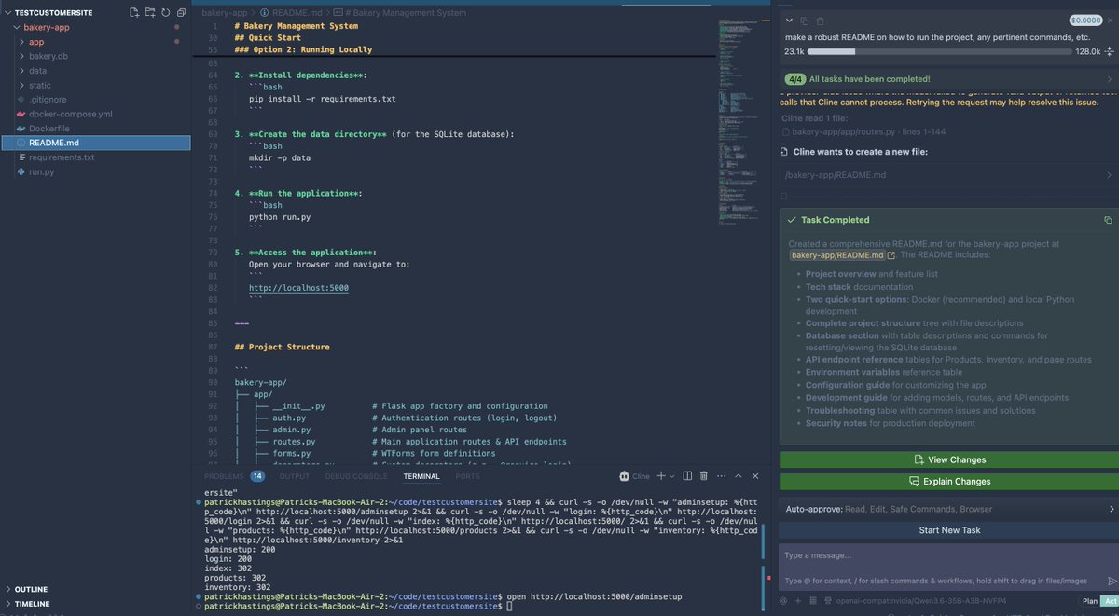
Task: Click README.md in the breadcrumb
Action: 292,13
